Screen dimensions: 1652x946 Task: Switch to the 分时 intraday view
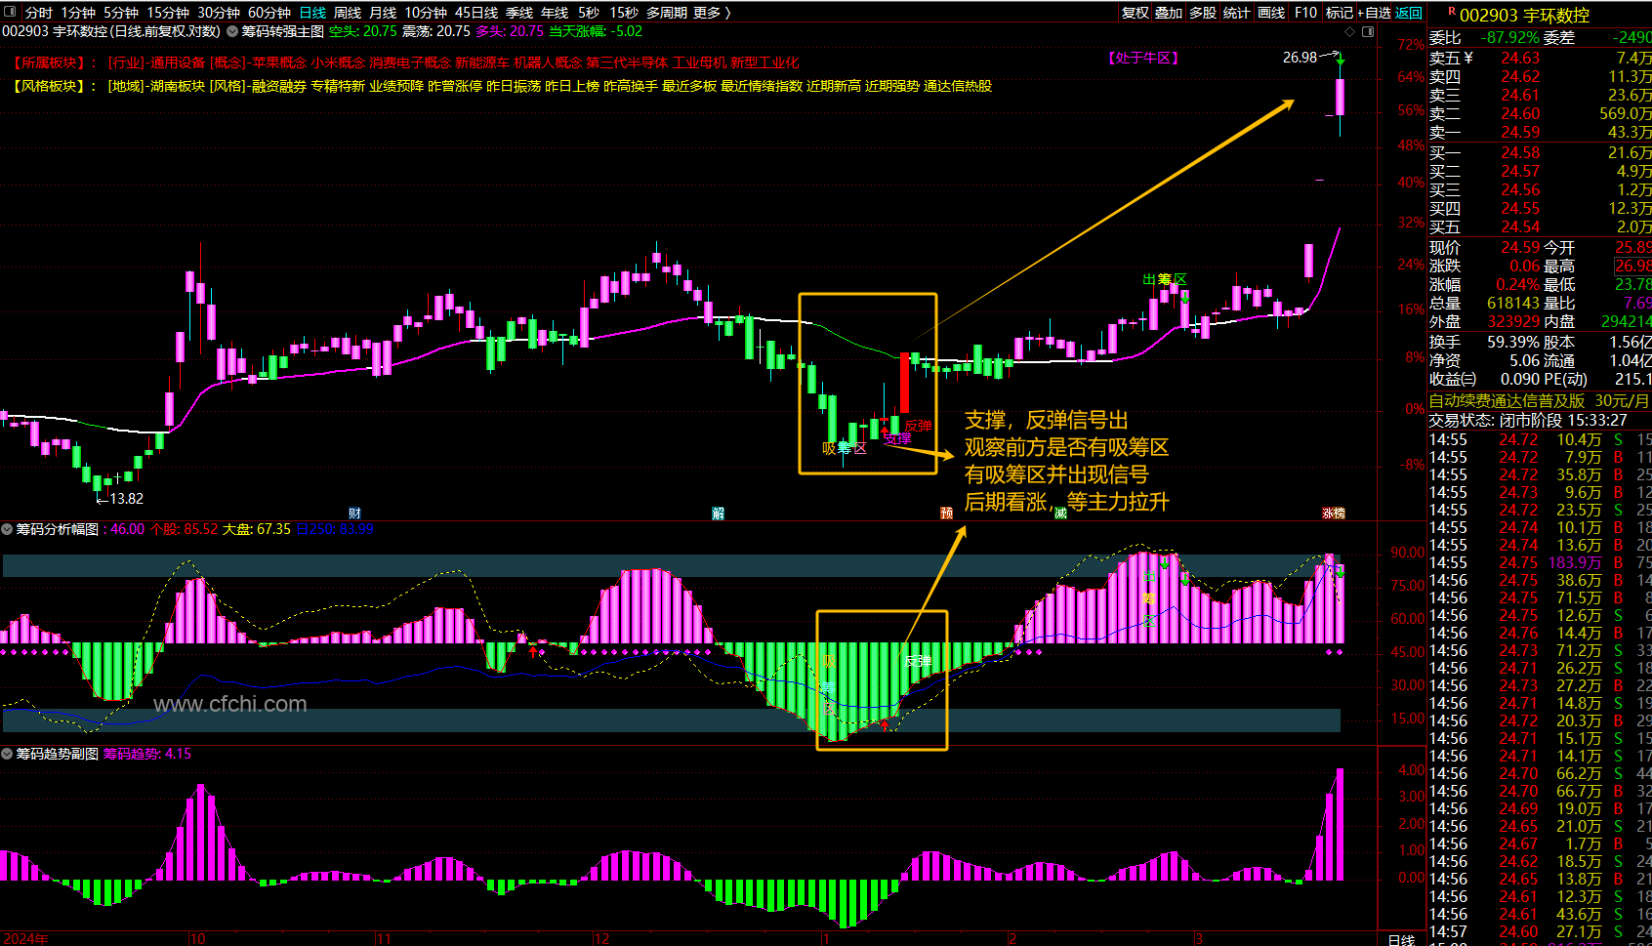pos(39,13)
